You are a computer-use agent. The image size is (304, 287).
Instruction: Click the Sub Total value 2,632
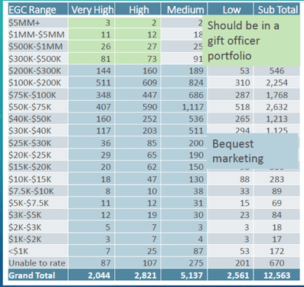[x=277, y=107]
